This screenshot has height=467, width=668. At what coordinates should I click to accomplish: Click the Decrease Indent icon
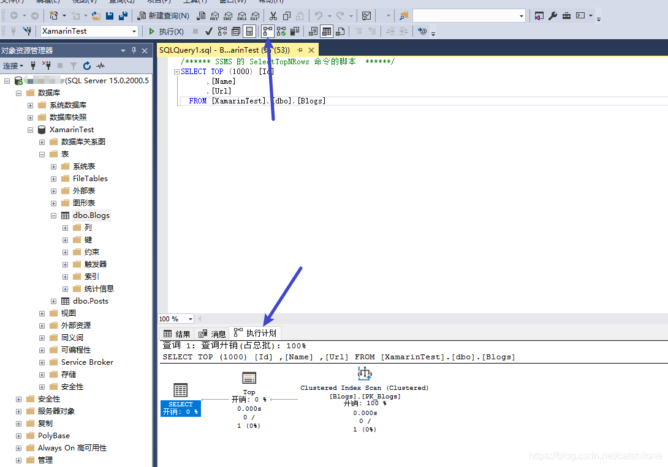[x=390, y=31]
